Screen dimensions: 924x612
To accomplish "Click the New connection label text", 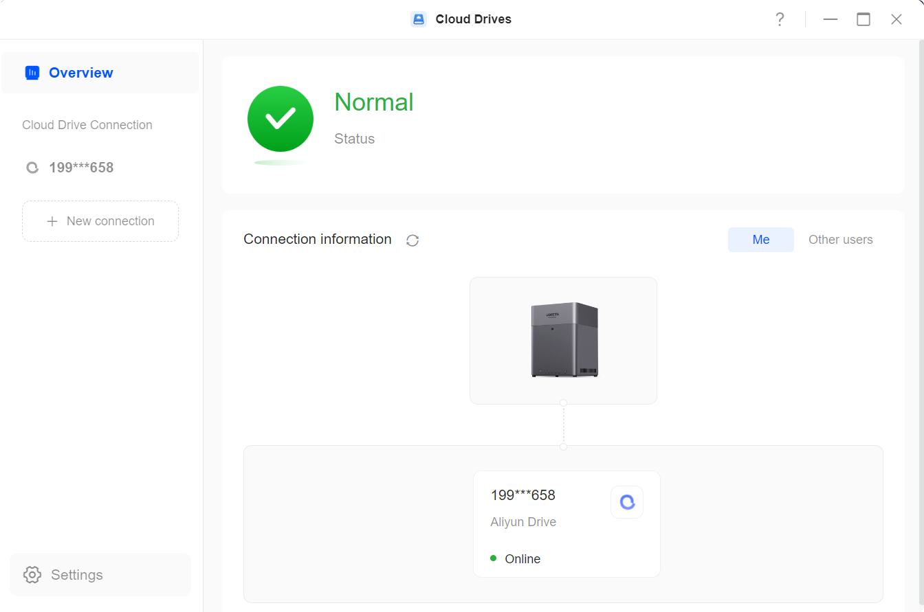I will tap(110, 221).
